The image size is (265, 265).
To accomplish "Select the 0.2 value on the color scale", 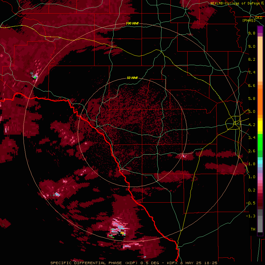I will point(252,190).
